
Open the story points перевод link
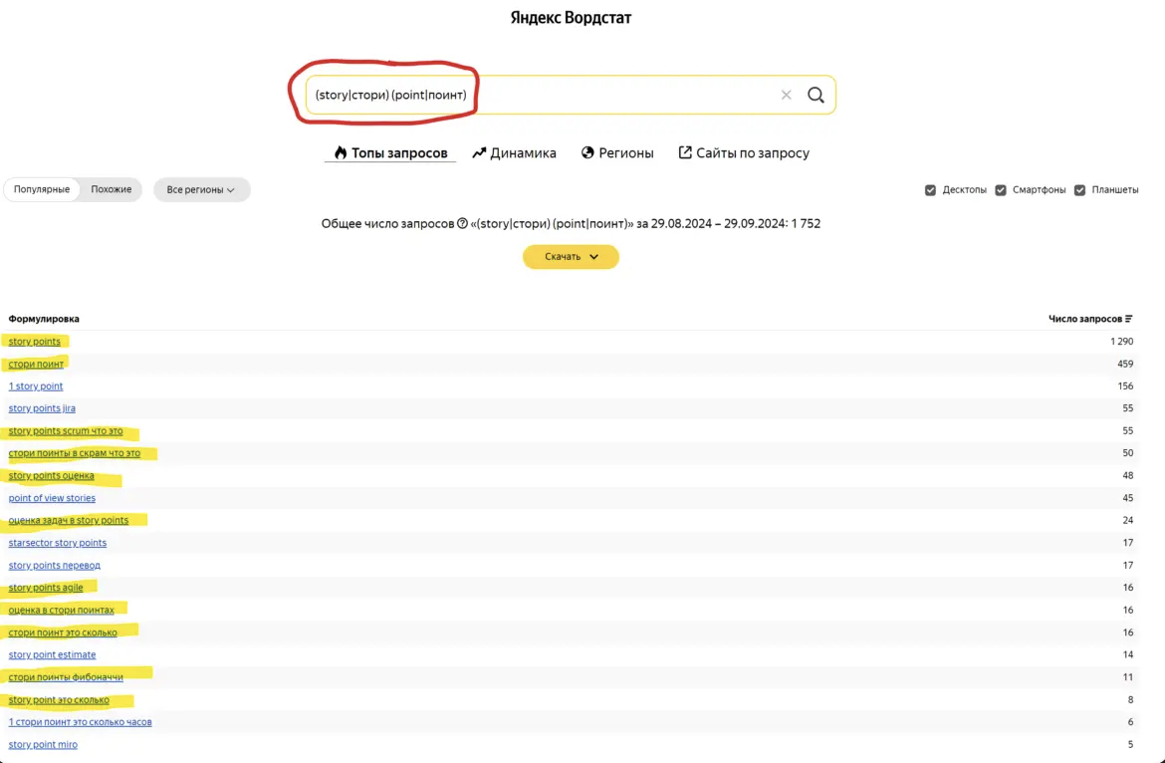point(54,566)
